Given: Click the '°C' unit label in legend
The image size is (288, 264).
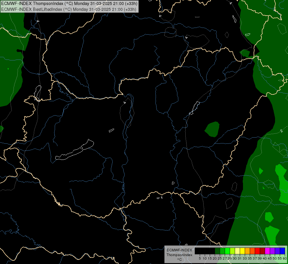Looking at the screenshot, I should pyautogui.click(x=180, y=259).
